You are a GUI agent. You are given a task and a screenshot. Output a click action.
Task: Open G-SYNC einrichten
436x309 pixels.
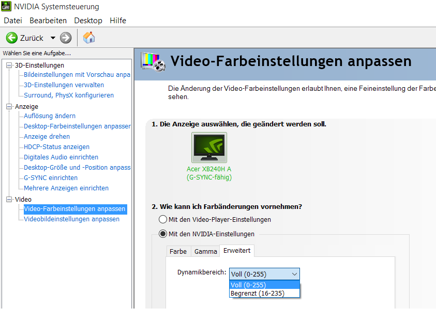pos(51,178)
